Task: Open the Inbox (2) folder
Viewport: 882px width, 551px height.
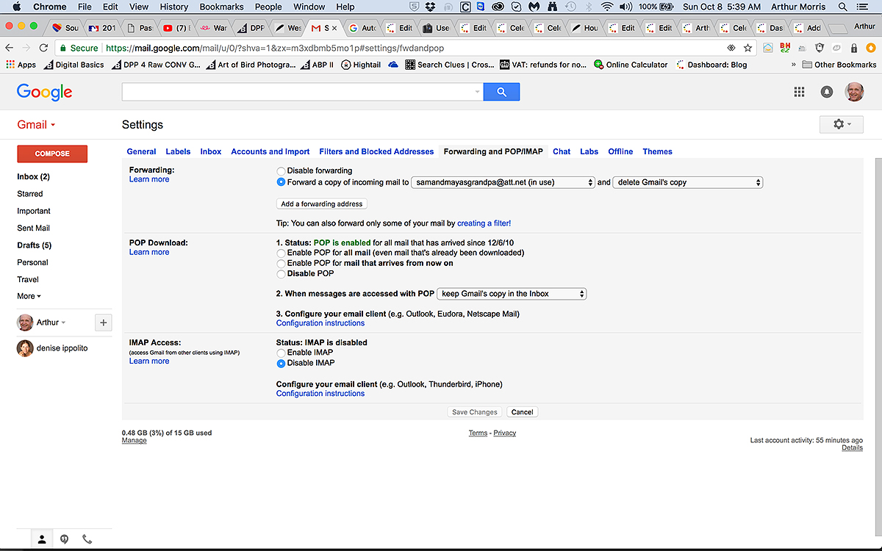Action: point(34,177)
